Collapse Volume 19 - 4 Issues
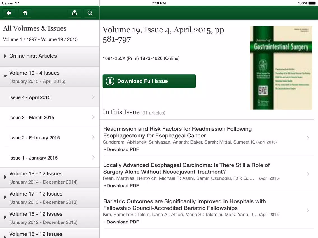 [50, 77]
